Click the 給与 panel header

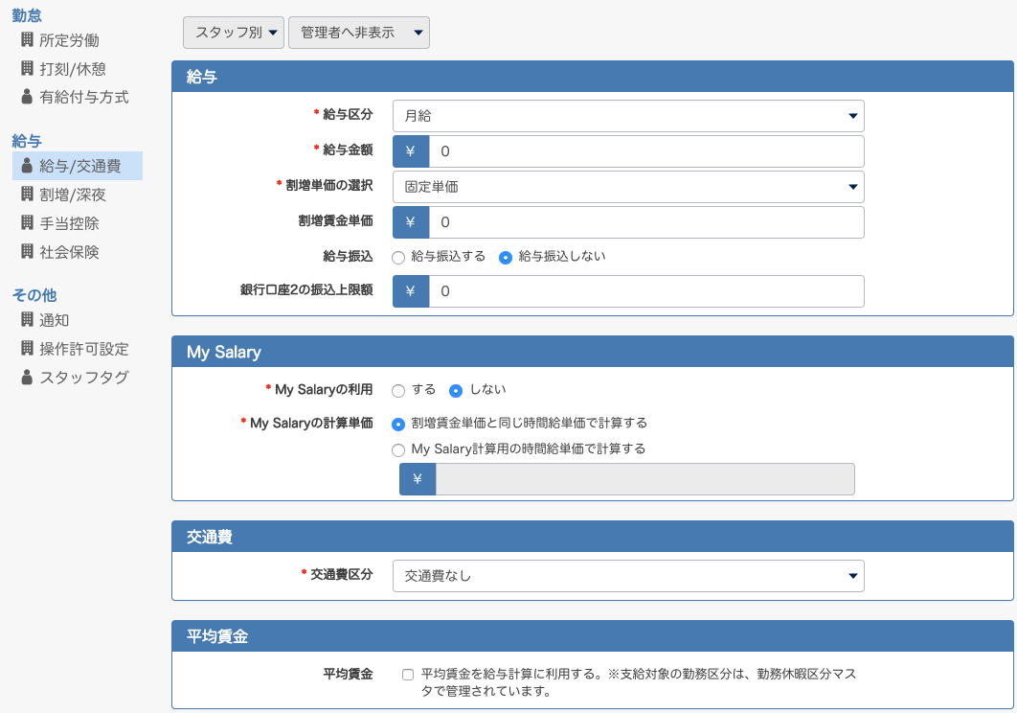click(592, 77)
